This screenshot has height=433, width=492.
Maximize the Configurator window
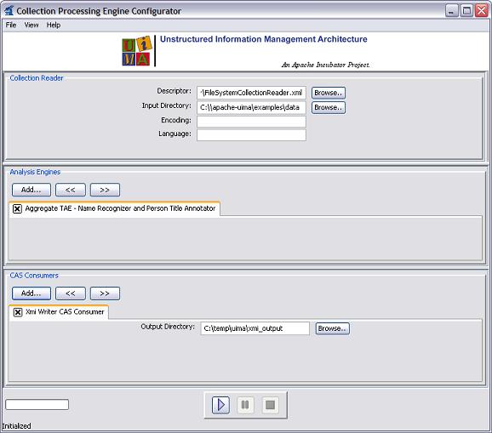pos(466,11)
